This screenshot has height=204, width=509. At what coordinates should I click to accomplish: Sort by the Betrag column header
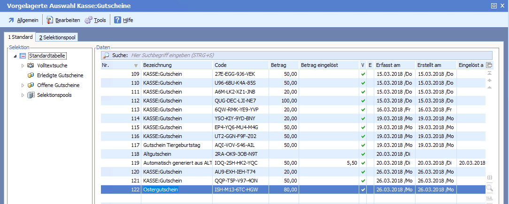pos(278,65)
